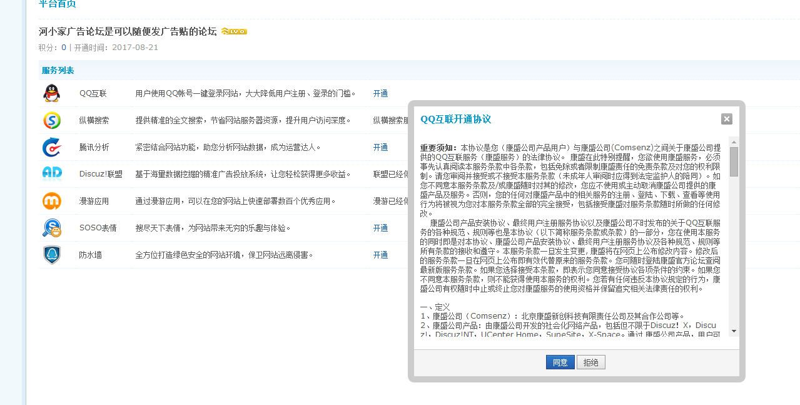Screen dimensions: 800x405
Task: Click the 腾讯分析 description text
Action: click(x=228, y=148)
